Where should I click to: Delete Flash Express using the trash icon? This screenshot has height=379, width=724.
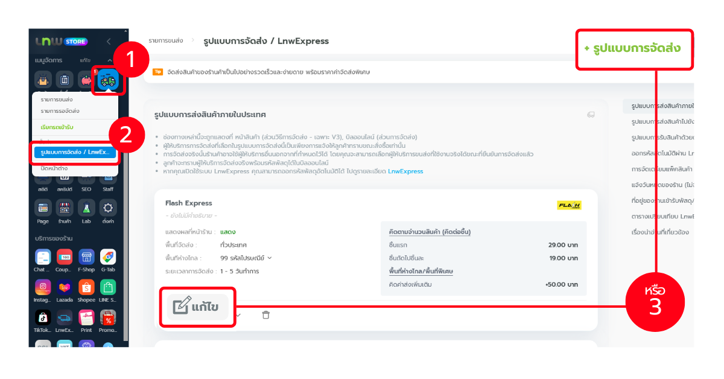coord(265,315)
